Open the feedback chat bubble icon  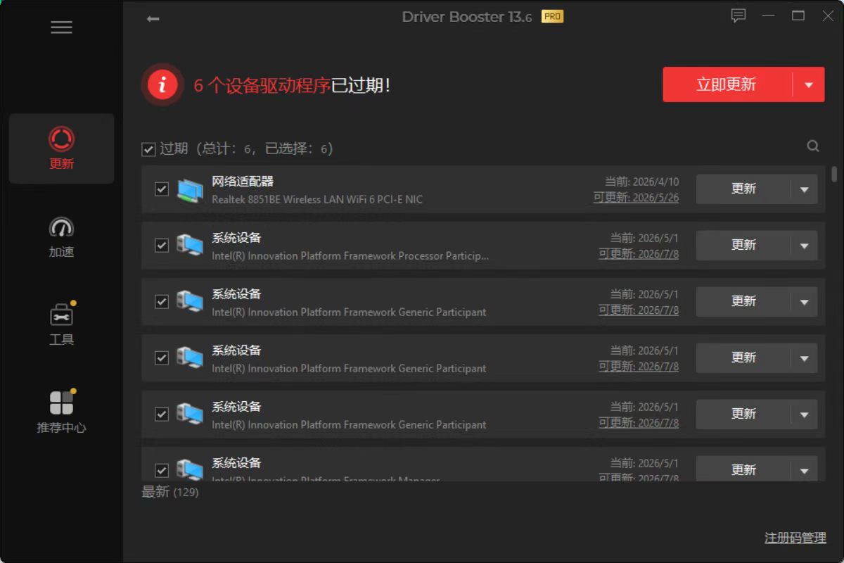[x=738, y=15]
